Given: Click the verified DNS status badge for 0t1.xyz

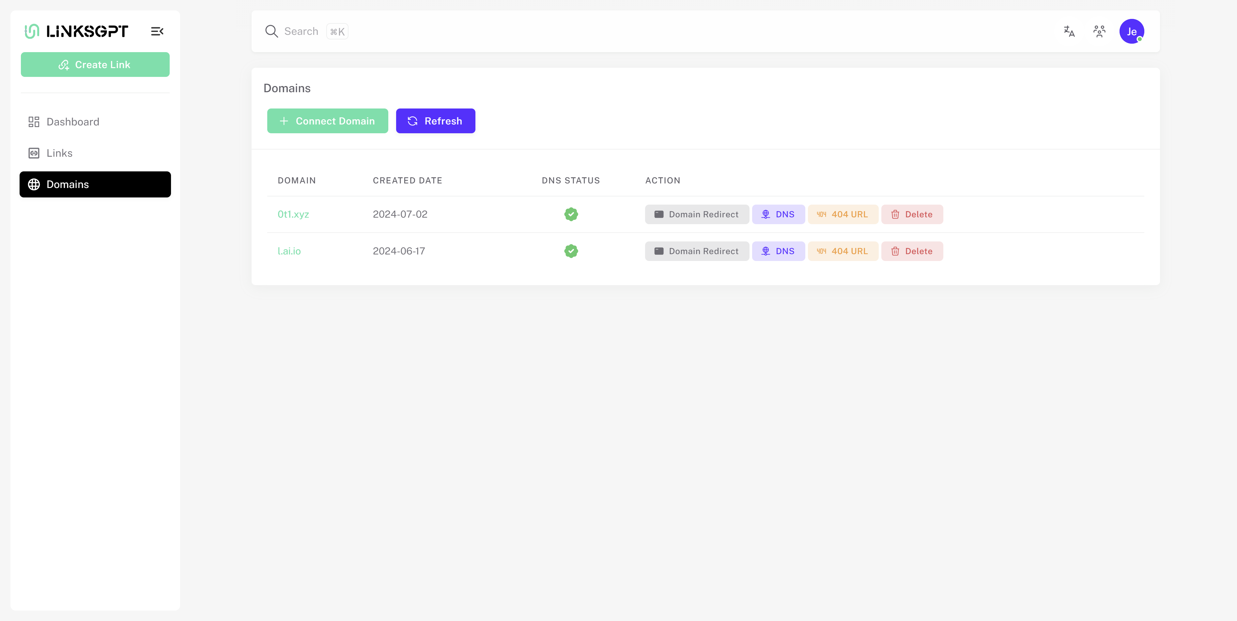Looking at the screenshot, I should click(x=571, y=214).
